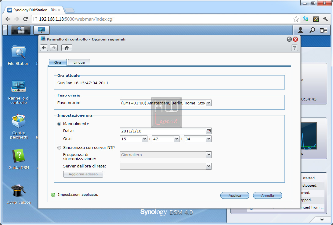Navigate back in the browser
Image resolution: width=333 pixels, height=225 pixels.
[8, 19]
